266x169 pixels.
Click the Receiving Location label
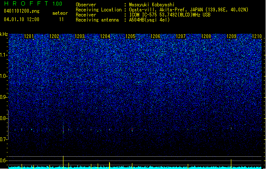click(x=99, y=10)
